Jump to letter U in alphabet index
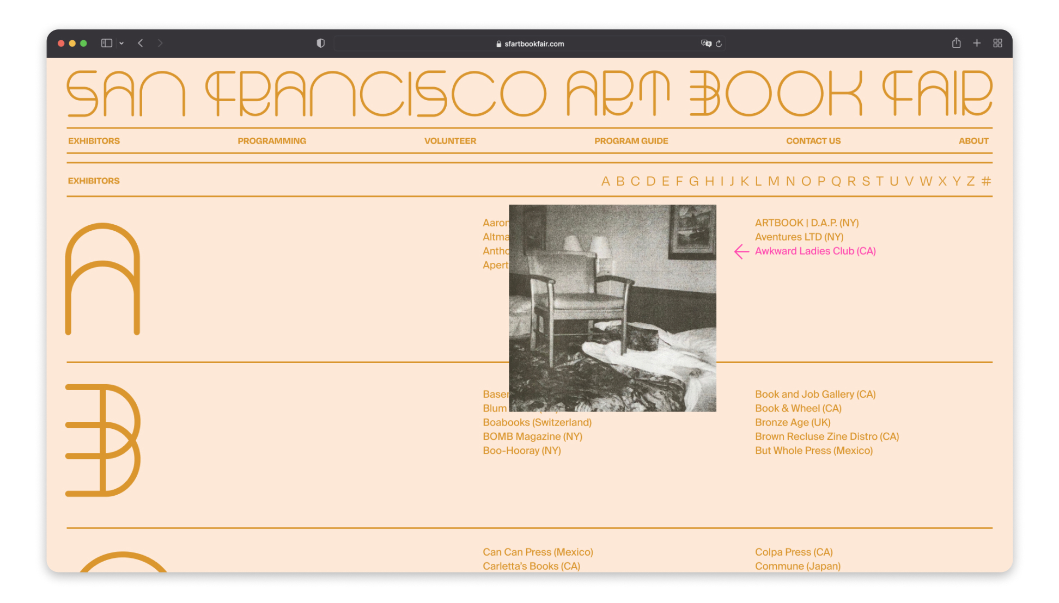Viewport: 1059px width, 603px height. coord(894,181)
